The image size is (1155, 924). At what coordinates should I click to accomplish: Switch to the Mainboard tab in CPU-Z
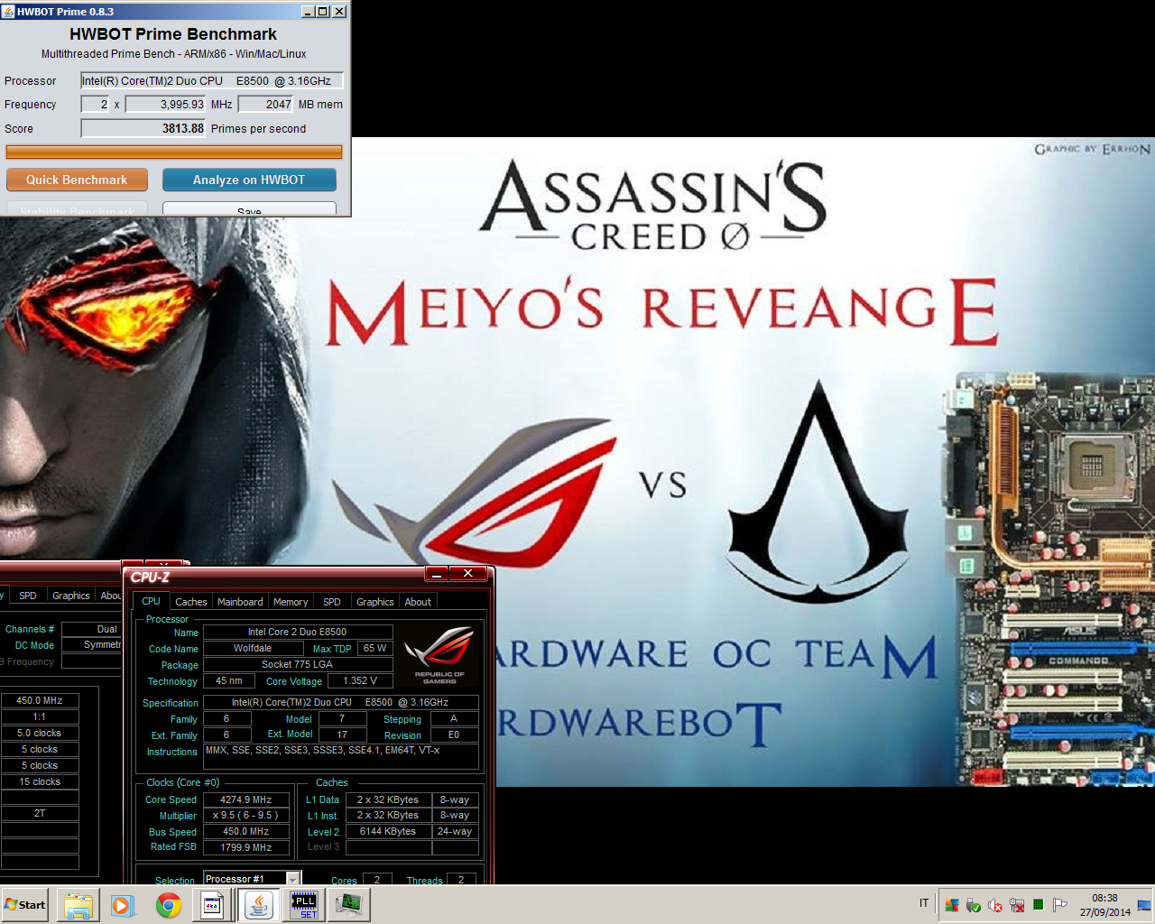(x=240, y=602)
